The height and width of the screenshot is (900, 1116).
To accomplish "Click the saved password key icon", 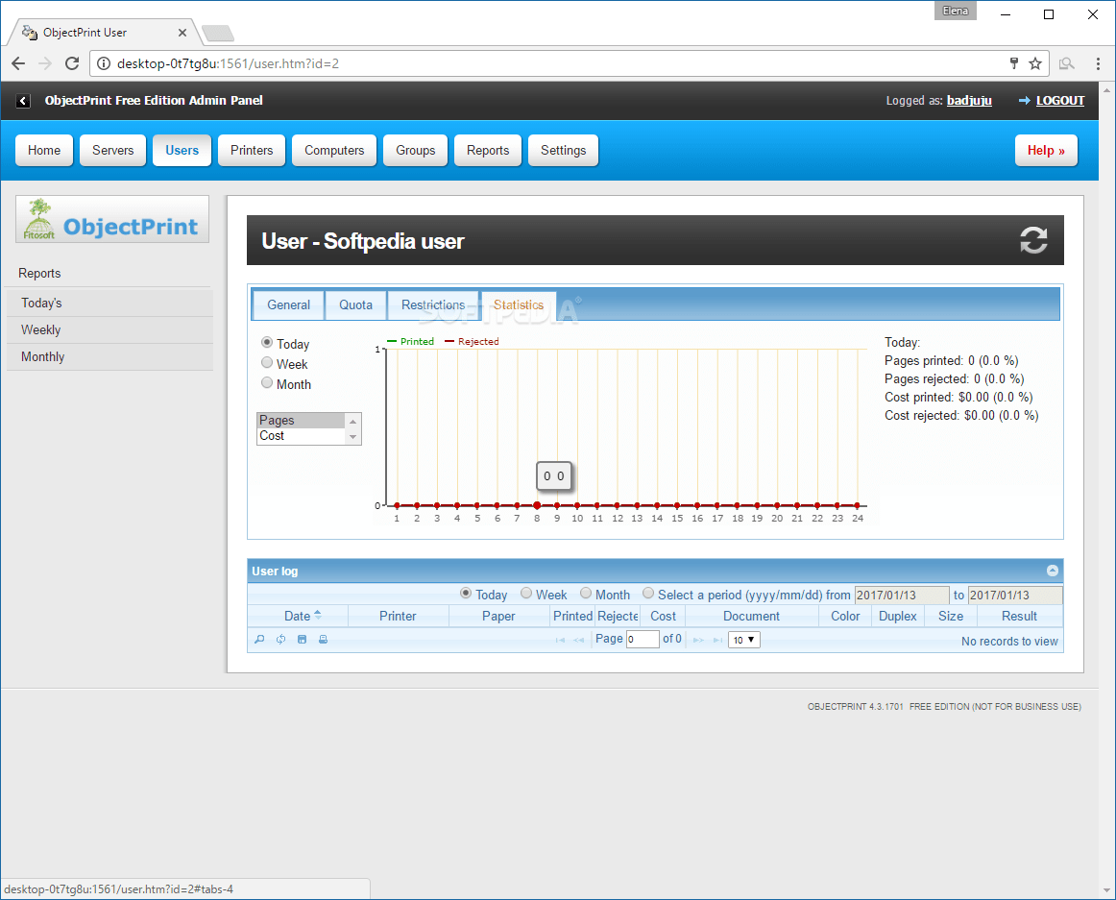I will [x=1014, y=63].
